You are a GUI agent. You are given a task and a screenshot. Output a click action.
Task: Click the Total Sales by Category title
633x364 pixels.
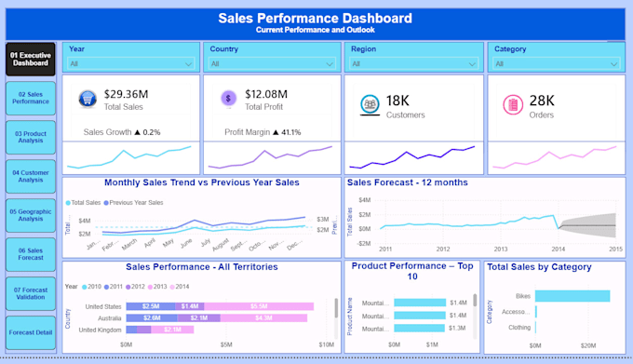(x=539, y=267)
